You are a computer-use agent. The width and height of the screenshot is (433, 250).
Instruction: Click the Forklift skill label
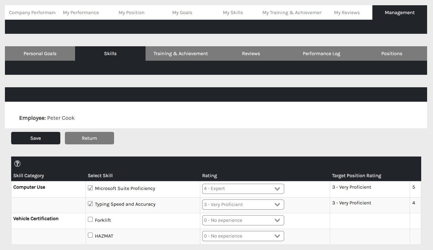[103, 220]
